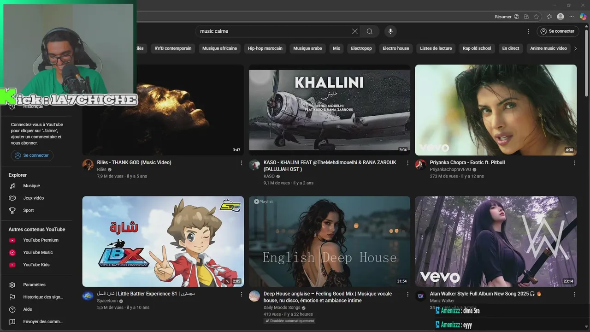
Task: Open more options for Deep House anglaise video
Action: click(x=407, y=294)
